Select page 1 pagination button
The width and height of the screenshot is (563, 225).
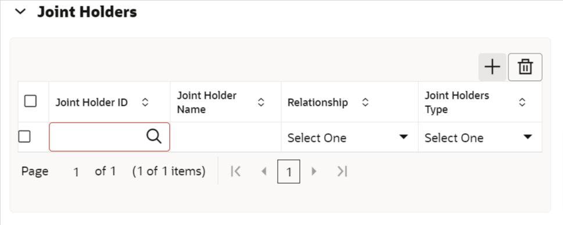point(289,172)
